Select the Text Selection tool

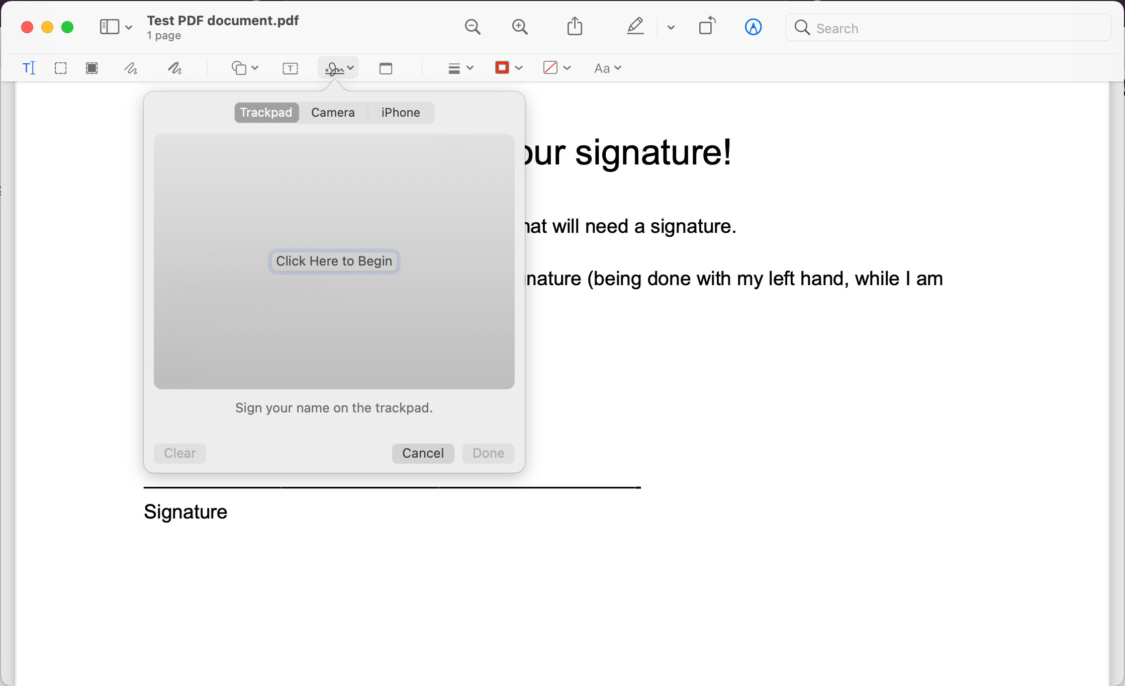pyautogui.click(x=29, y=68)
